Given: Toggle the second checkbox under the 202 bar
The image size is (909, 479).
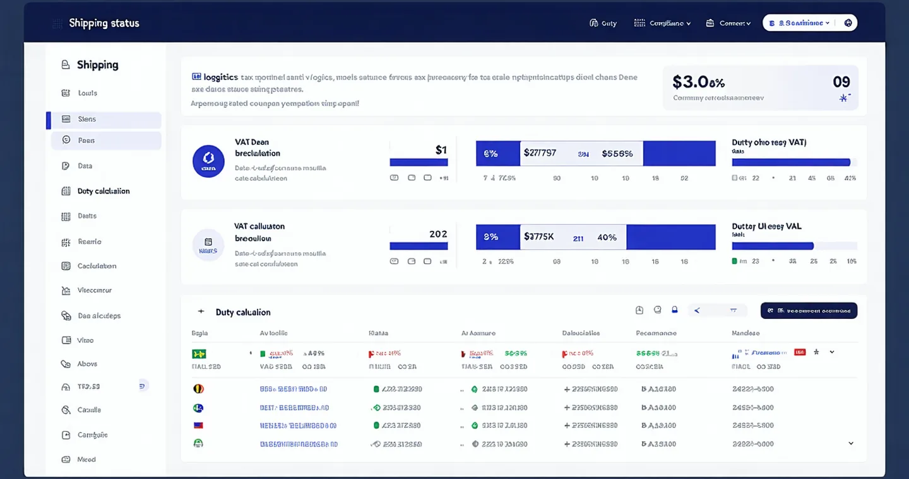Looking at the screenshot, I should coord(412,261).
